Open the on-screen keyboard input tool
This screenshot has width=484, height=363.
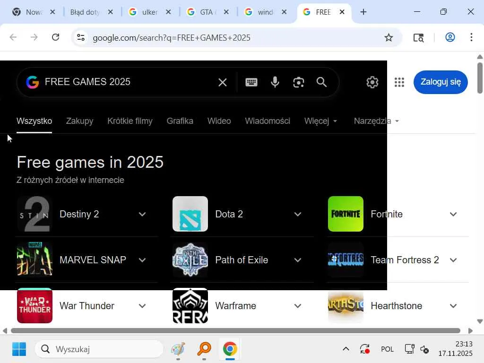[251, 82]
